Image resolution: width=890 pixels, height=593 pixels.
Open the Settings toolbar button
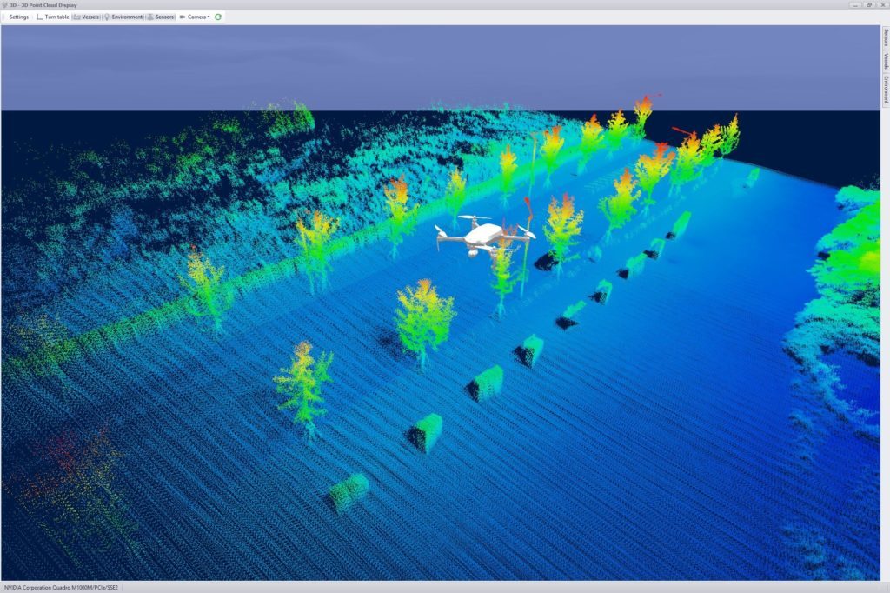[19, 17]
